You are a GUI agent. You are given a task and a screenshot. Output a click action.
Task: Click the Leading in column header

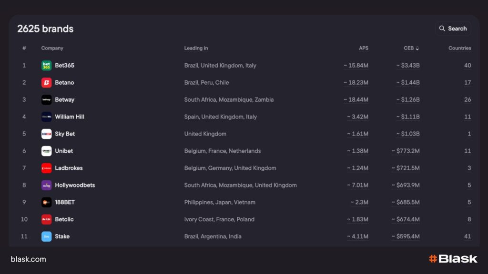point(196,48)
